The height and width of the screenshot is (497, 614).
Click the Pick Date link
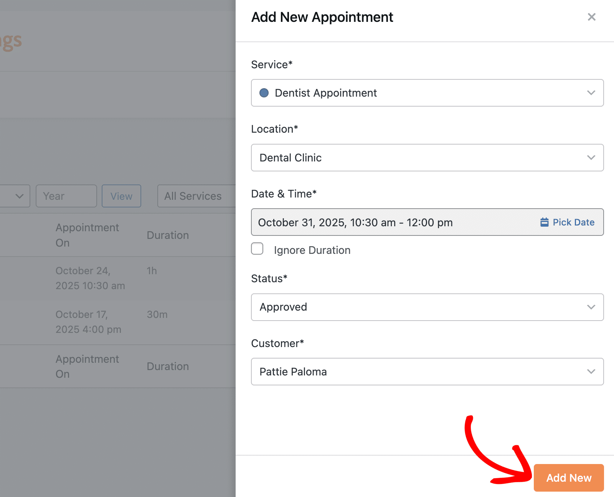click(573, 222)
